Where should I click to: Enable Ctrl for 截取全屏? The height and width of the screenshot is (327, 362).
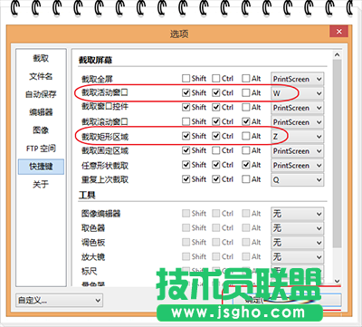pos(216,79)
